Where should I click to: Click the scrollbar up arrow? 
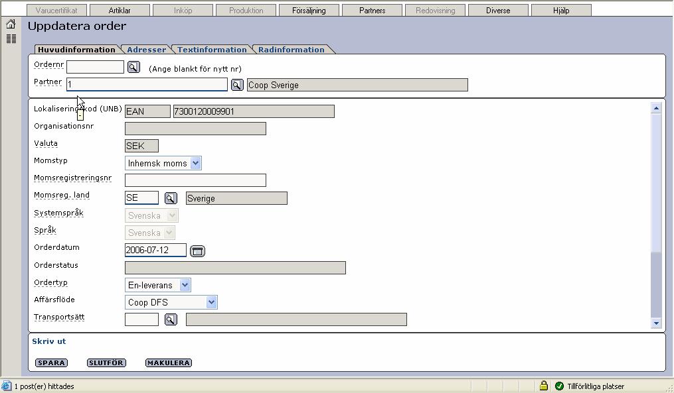(656, 108)
